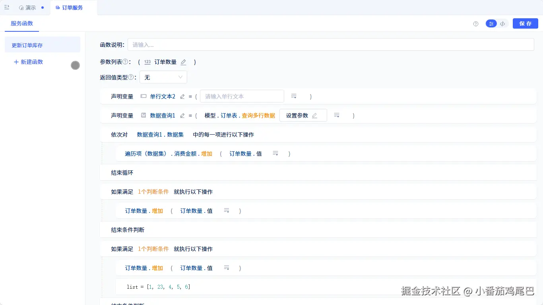Open the help icon near the save button

[x=476, y=24]
